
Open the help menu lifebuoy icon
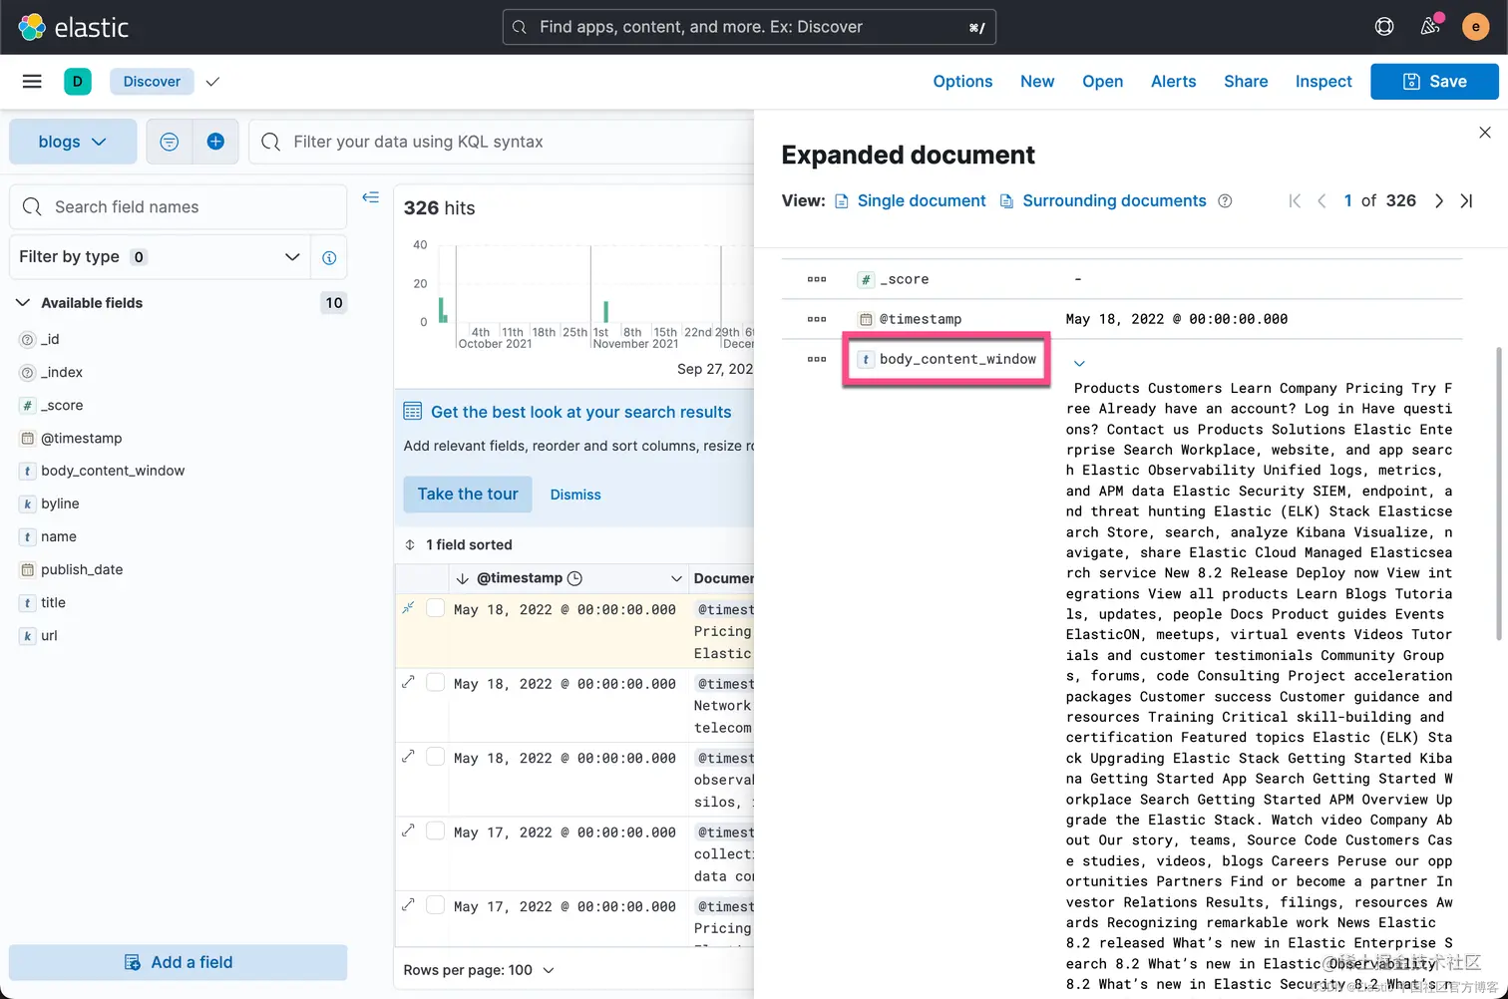pos(1384,27)
